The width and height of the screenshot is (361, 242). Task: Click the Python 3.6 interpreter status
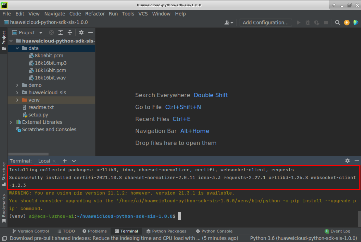click(x=303, y=238)
